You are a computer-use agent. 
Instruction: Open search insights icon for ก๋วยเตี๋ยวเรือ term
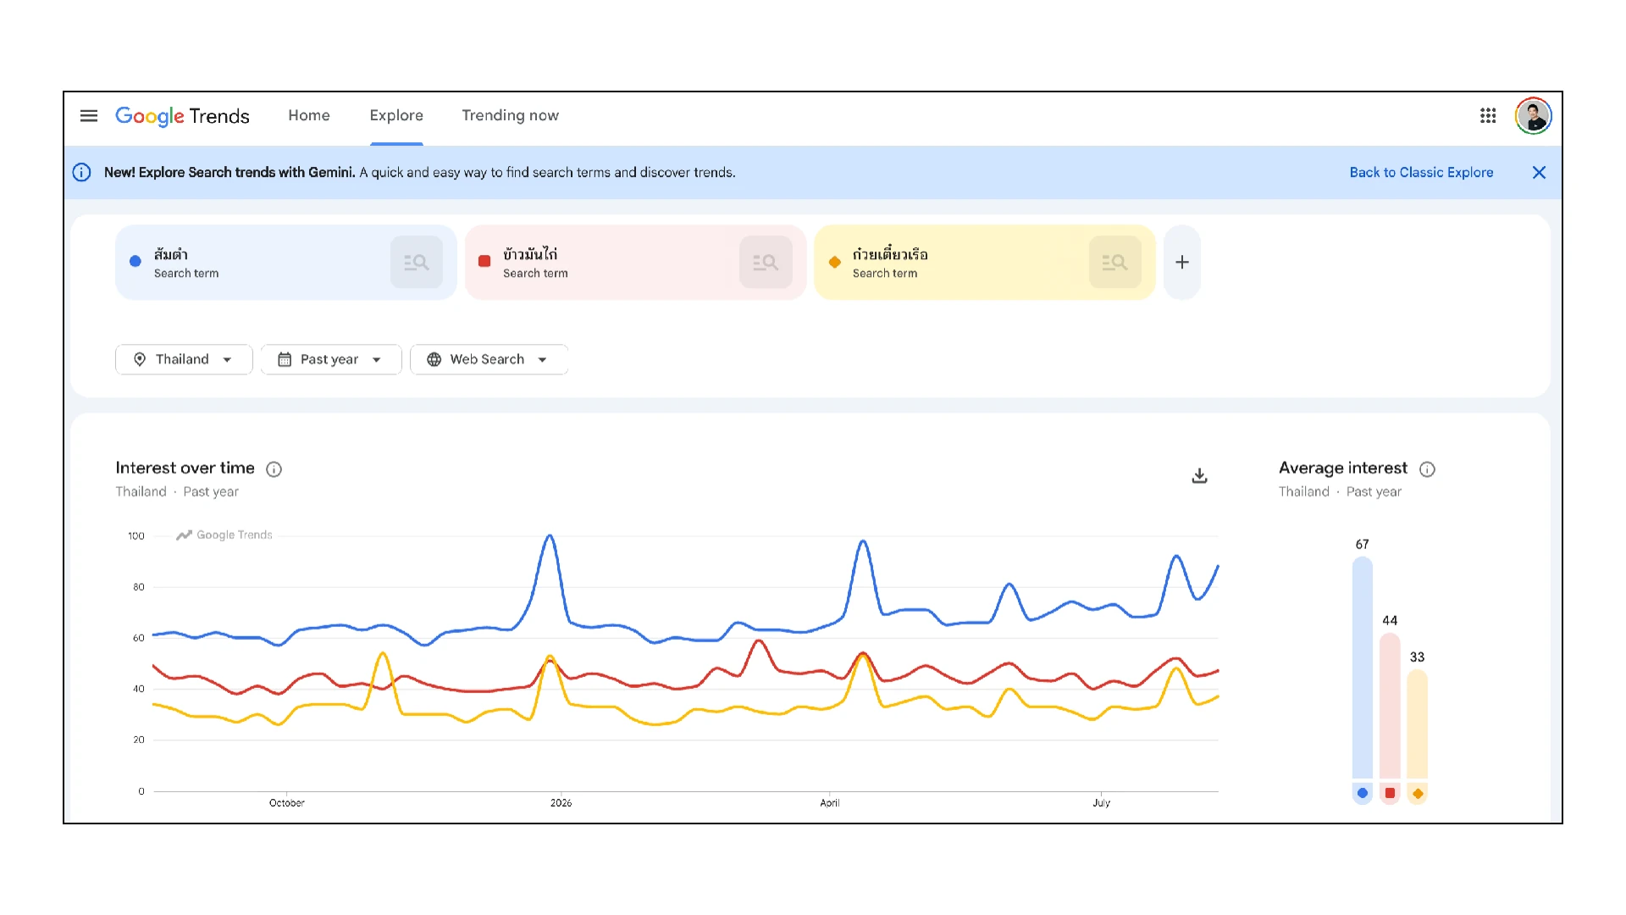1114,263
